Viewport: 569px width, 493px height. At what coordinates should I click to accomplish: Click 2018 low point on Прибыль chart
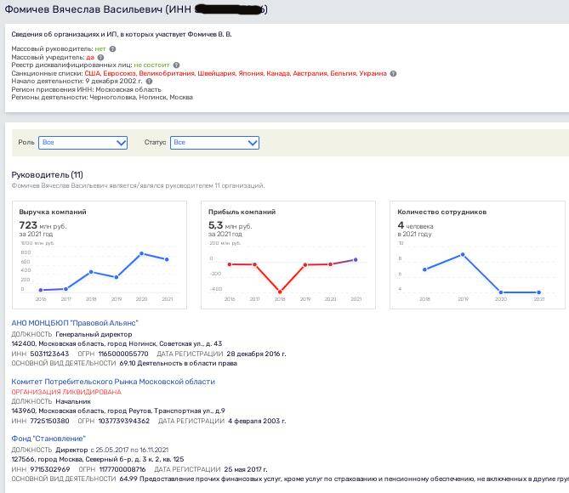[280, 292]
